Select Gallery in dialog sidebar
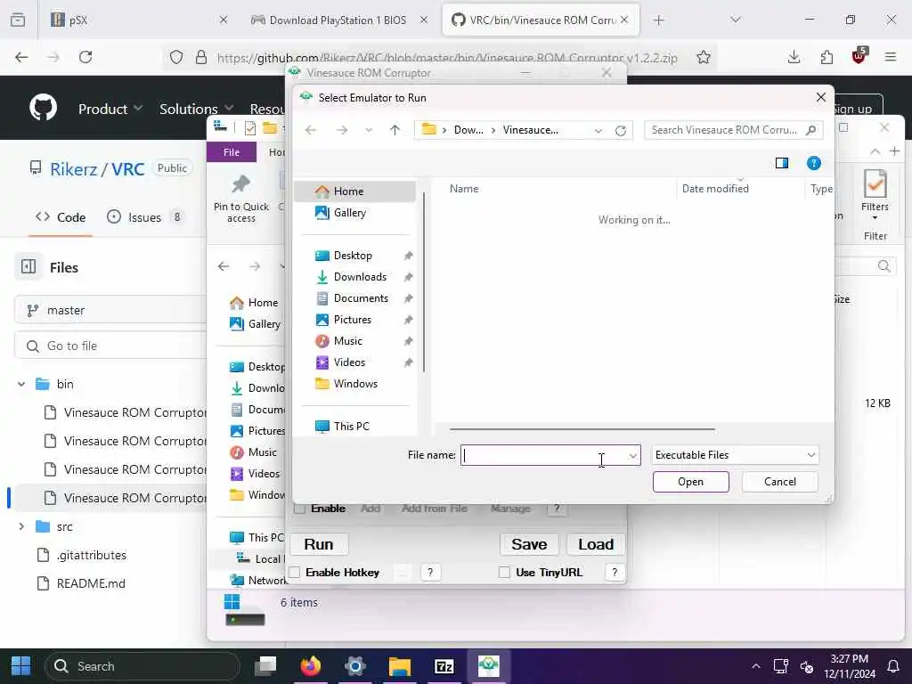Screen dimensions: 912x684 tap(349, 213)
